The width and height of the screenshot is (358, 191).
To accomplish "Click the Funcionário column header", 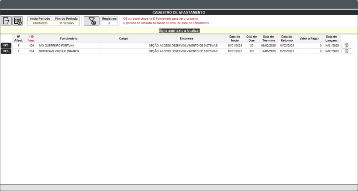I will (68, 38).
